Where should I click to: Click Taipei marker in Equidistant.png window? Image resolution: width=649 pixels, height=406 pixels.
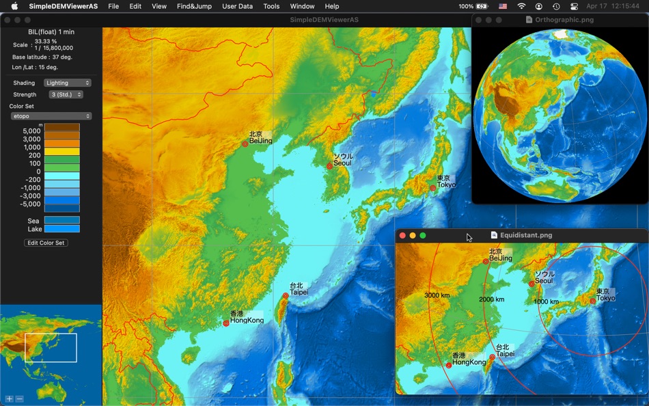492,357
